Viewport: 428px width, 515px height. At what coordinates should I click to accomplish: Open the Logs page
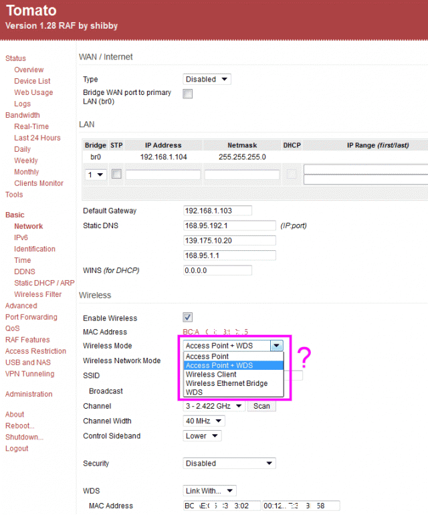pos(22,104)
